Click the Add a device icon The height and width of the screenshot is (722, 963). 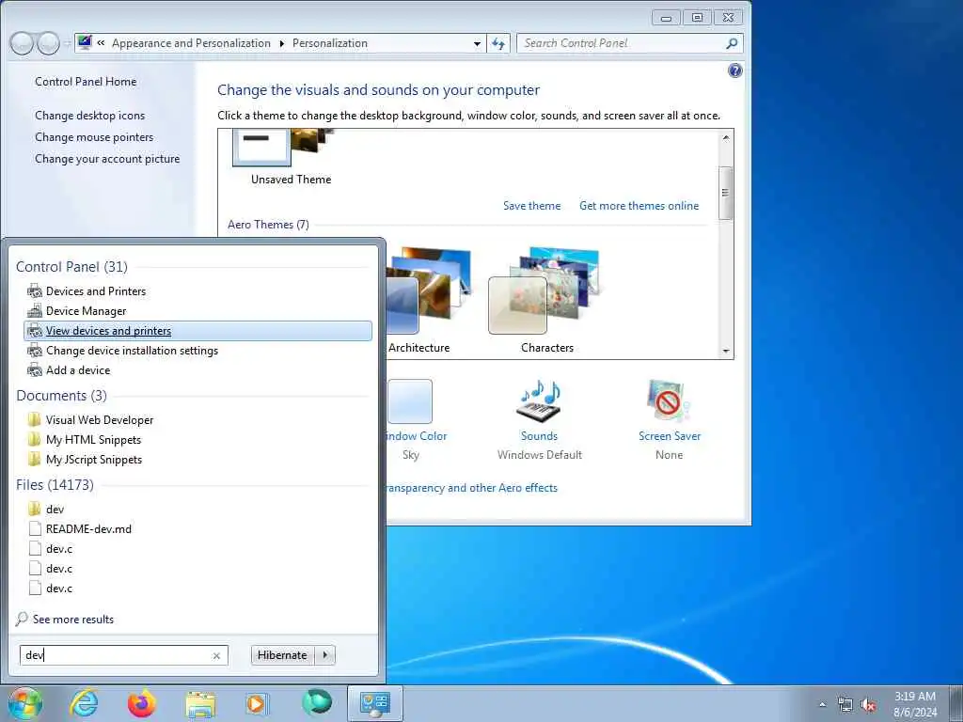pos(35,370)
